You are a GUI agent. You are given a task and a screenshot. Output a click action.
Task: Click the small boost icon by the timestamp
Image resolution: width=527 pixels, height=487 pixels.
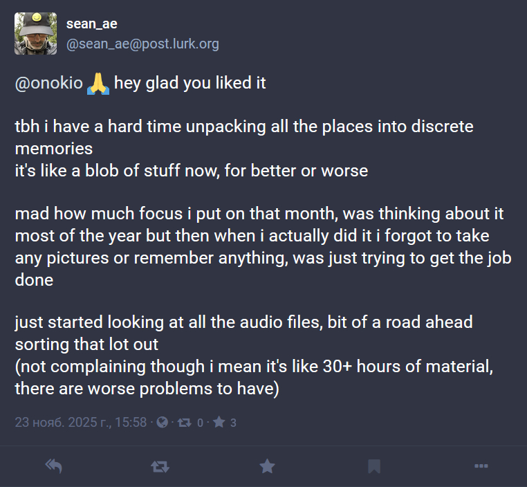(x=185, y=422)
